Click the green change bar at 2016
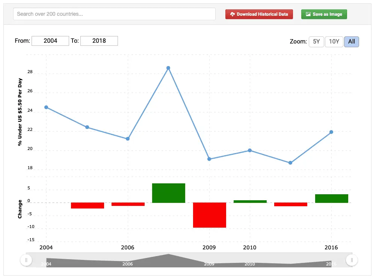 331,198
